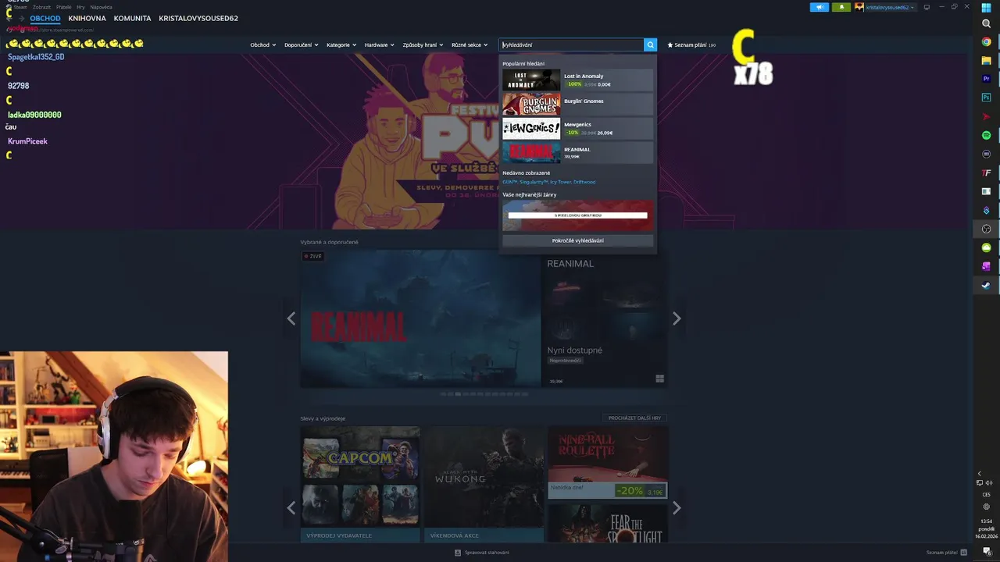
Task: Expand the Hardware dropdown
Action: point(379,45)
